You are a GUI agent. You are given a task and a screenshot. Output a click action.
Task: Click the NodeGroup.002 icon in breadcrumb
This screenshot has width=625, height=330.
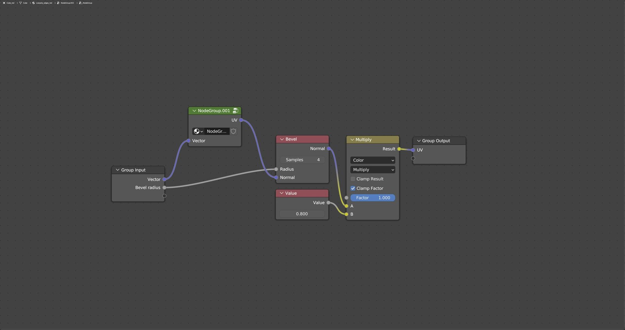tap(58, 3)
